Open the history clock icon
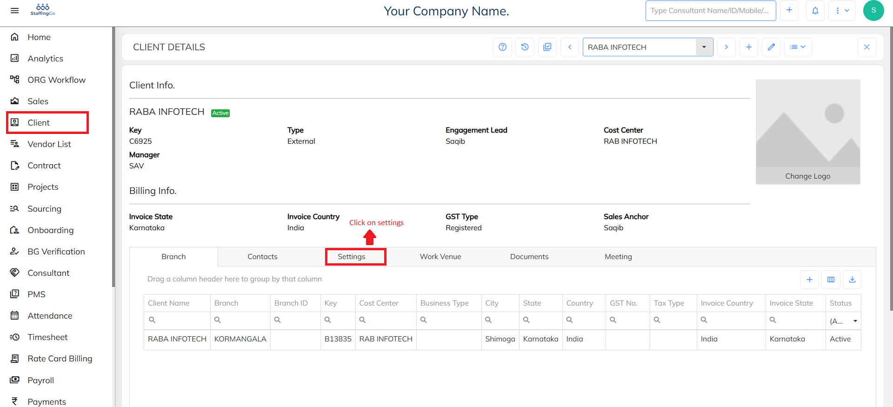This screenshot has width=893, height=407. (525, 47)
